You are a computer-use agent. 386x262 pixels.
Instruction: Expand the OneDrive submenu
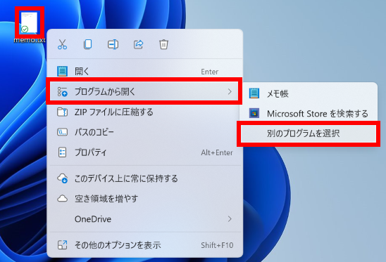point(144,218)
